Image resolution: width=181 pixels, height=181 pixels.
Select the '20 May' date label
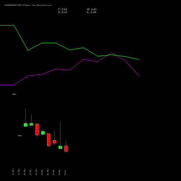tap(25, 172)
